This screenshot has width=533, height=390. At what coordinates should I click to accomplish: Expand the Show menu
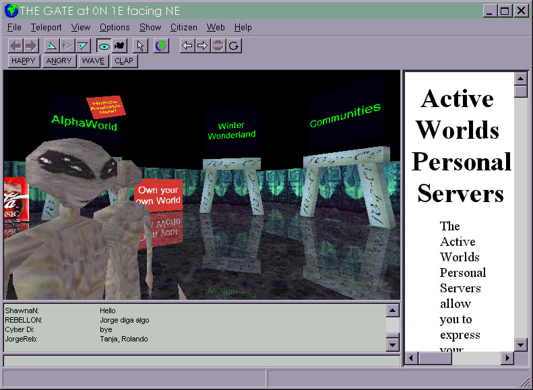click(x=150, y=28)
